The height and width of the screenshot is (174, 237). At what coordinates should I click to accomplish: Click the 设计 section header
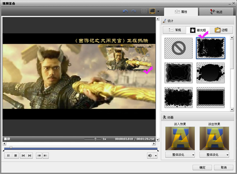coord(198,21)
